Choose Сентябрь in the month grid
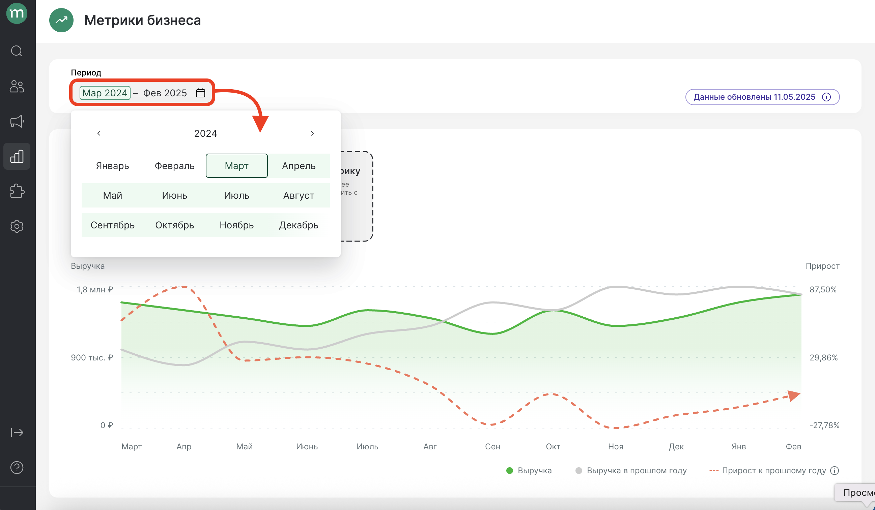 (113, 225)
